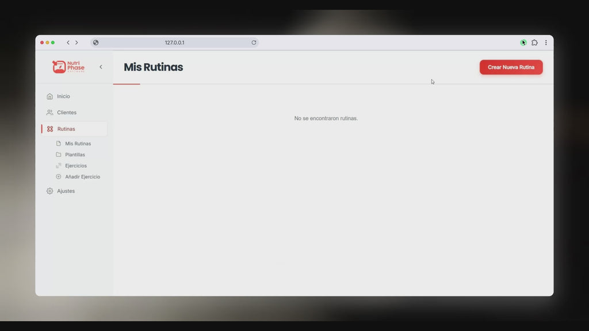Click the site info globe icon

pyautogui.click(x=95, y=43)
